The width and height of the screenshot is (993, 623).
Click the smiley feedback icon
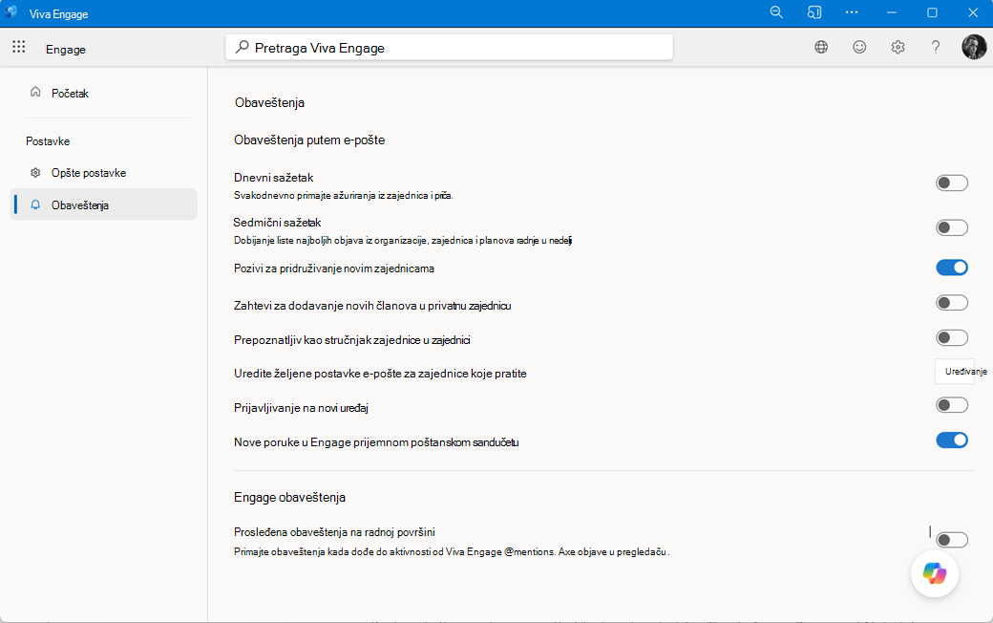point(859,47)
